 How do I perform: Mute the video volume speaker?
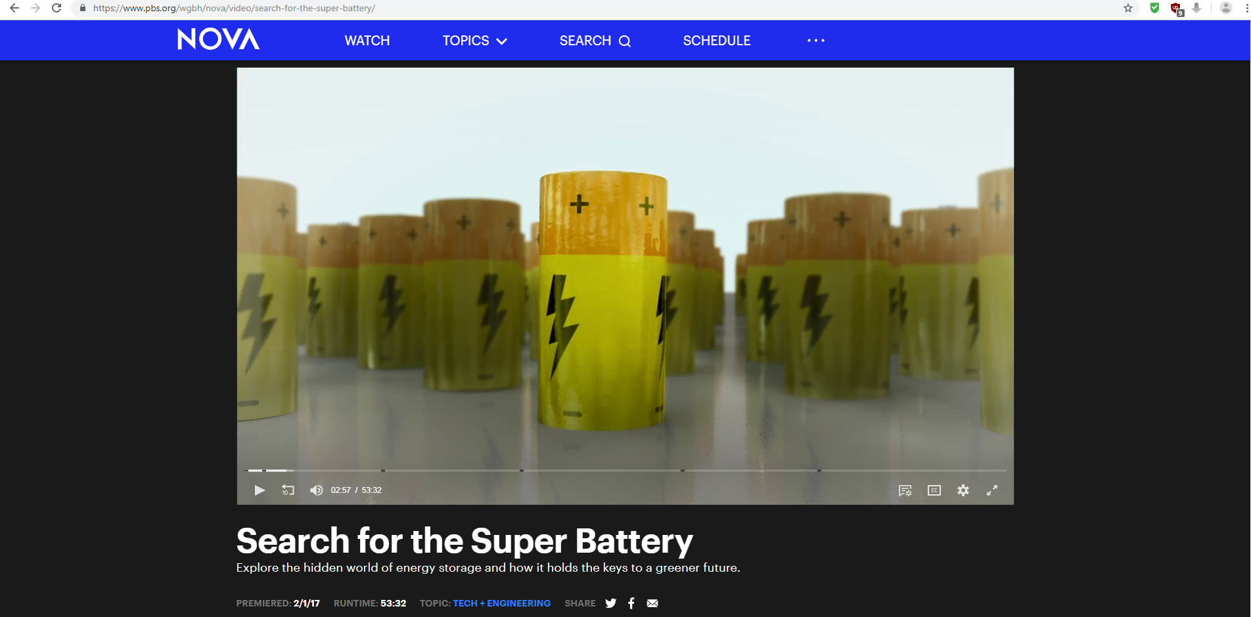coord(316,490)
